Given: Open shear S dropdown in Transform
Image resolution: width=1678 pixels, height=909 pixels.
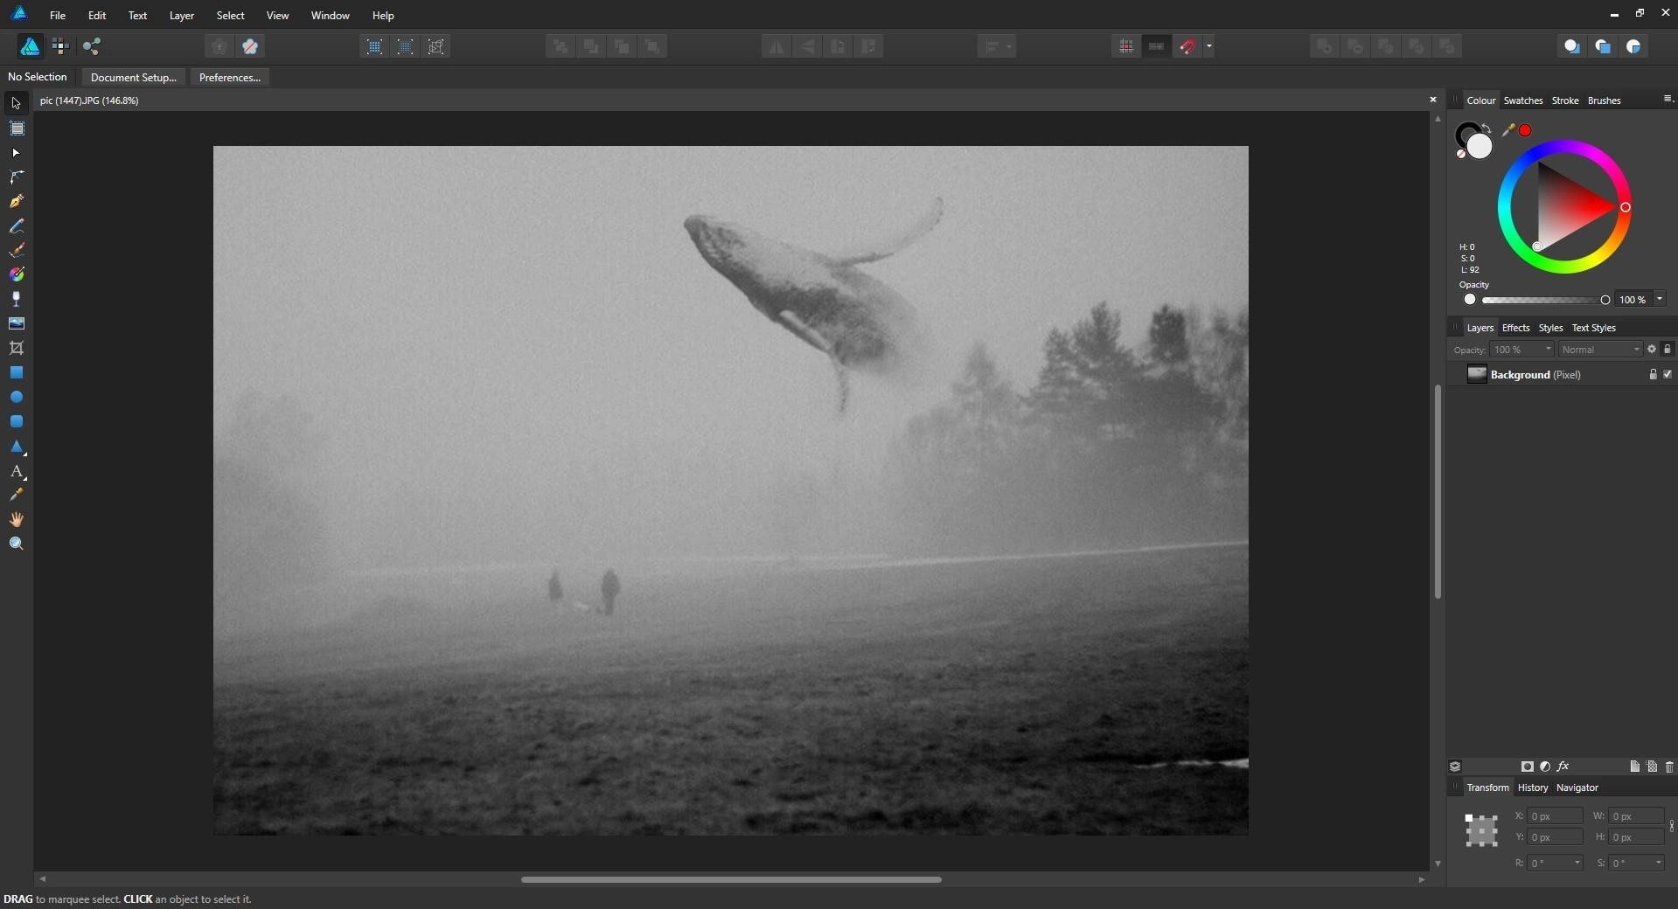Looking at the screenshot, I should [x=1658, y=863].
